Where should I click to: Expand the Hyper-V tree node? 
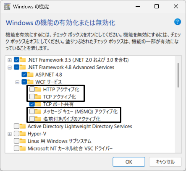pyautogui.click(x=10, y=134)
